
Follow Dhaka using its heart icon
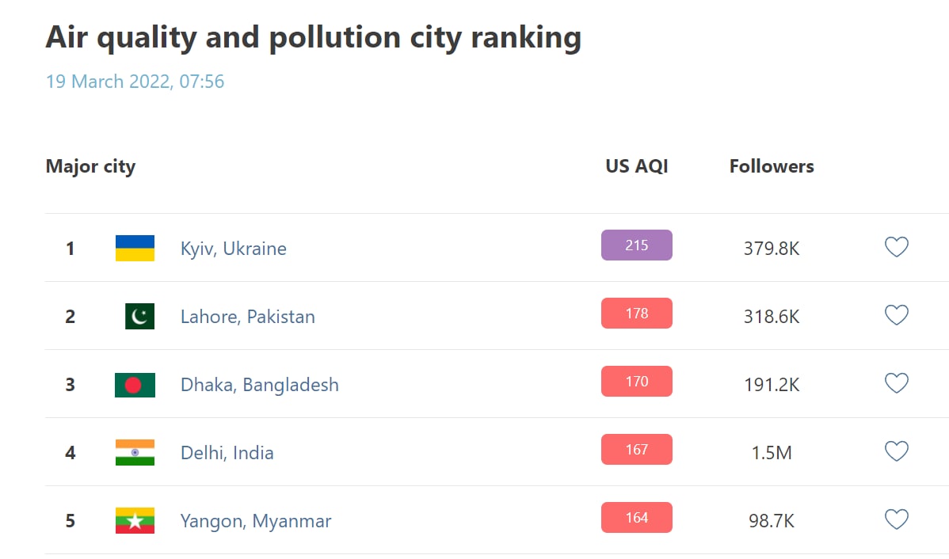point(896,384)
